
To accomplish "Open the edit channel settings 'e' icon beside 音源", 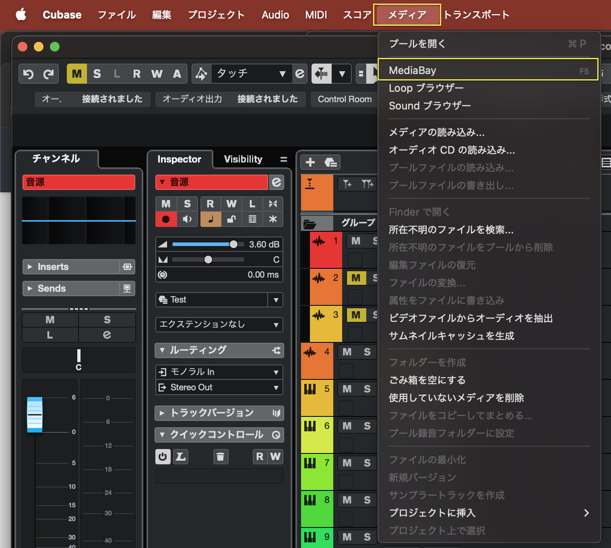I will (277, 182).
